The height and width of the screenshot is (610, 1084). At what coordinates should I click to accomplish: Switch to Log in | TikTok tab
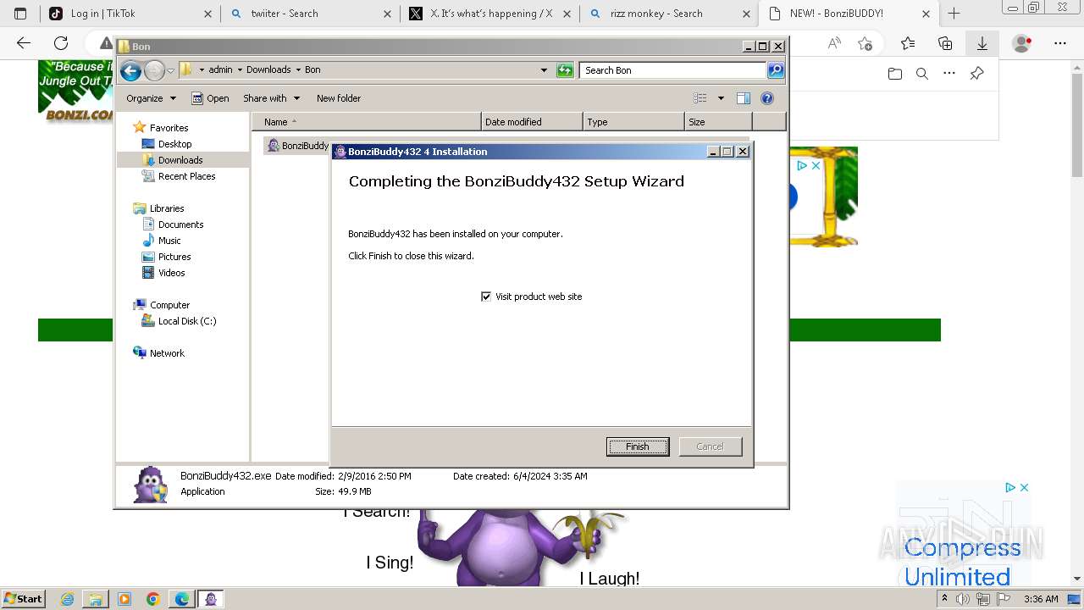[130, 14]
